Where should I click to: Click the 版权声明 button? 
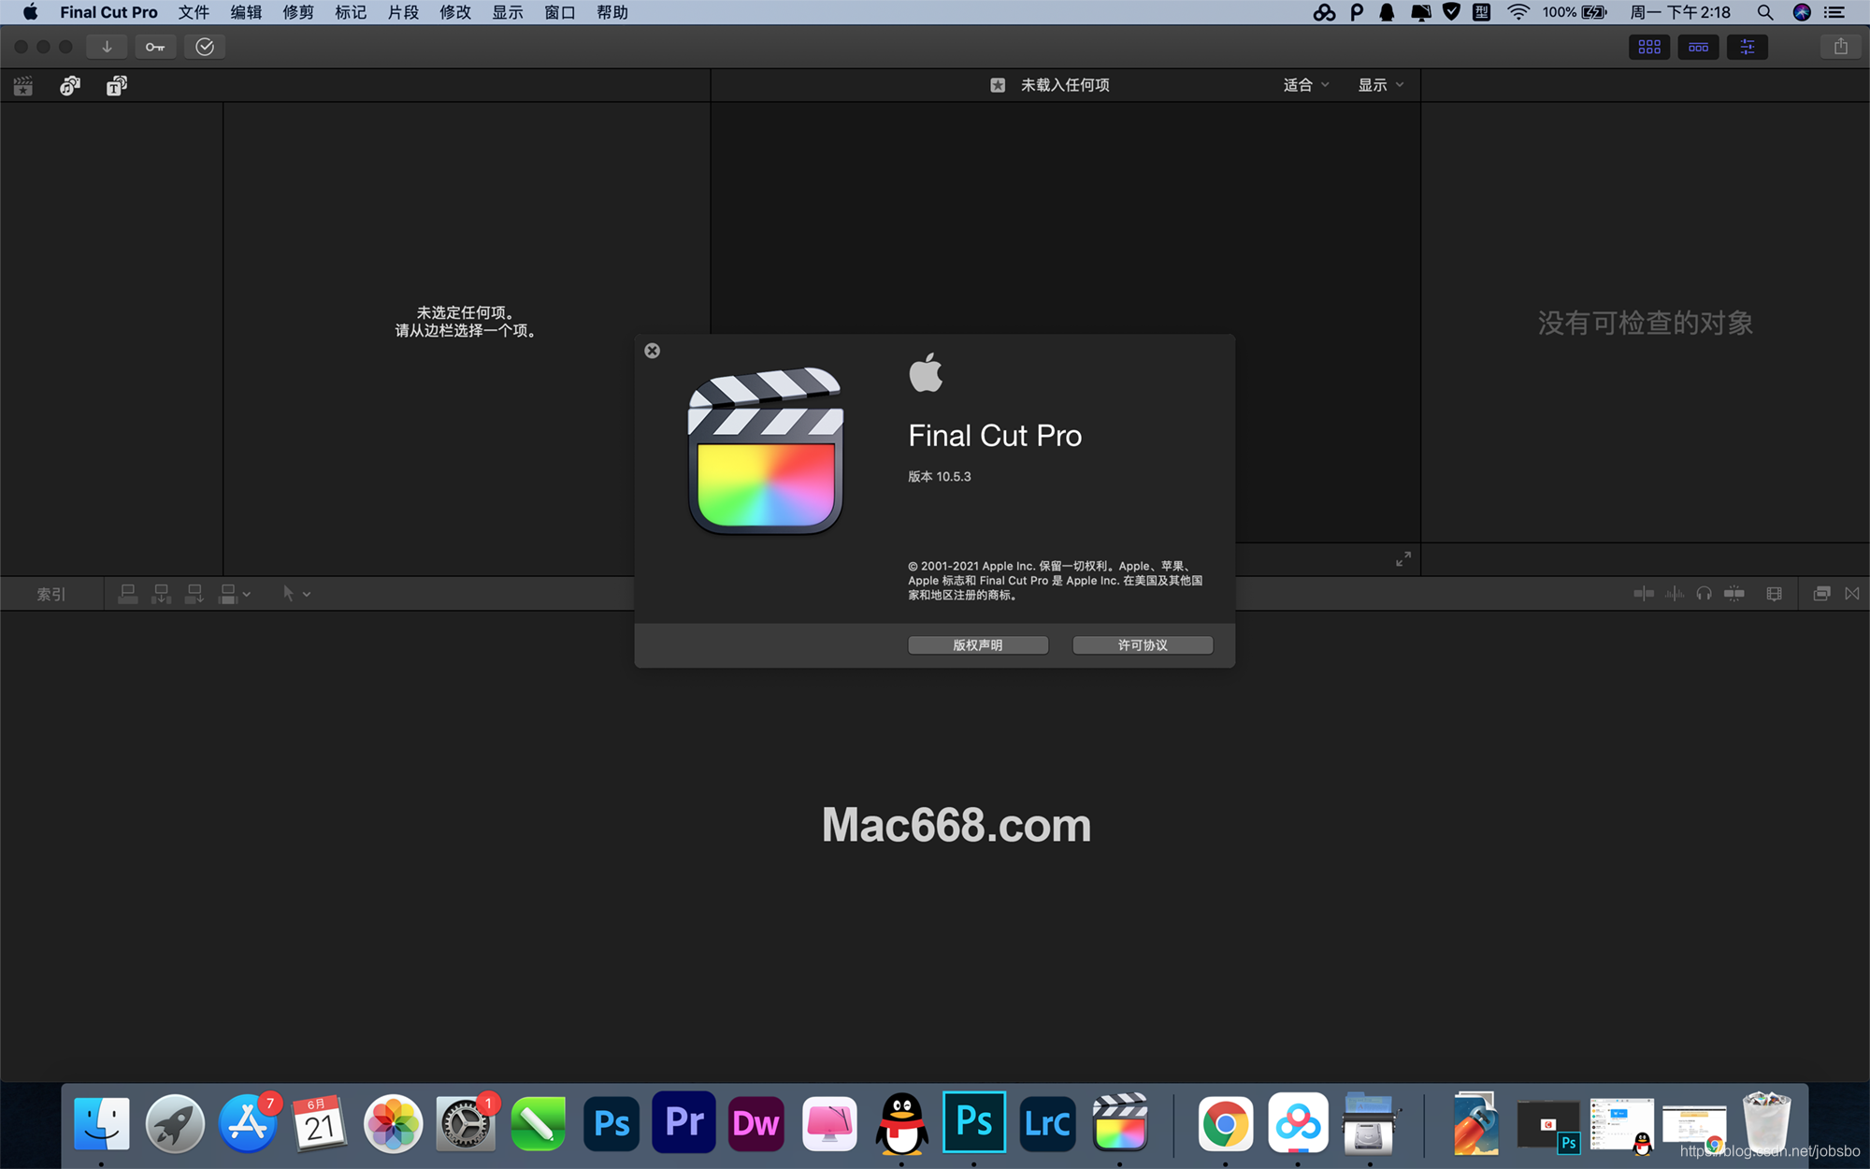977,645
